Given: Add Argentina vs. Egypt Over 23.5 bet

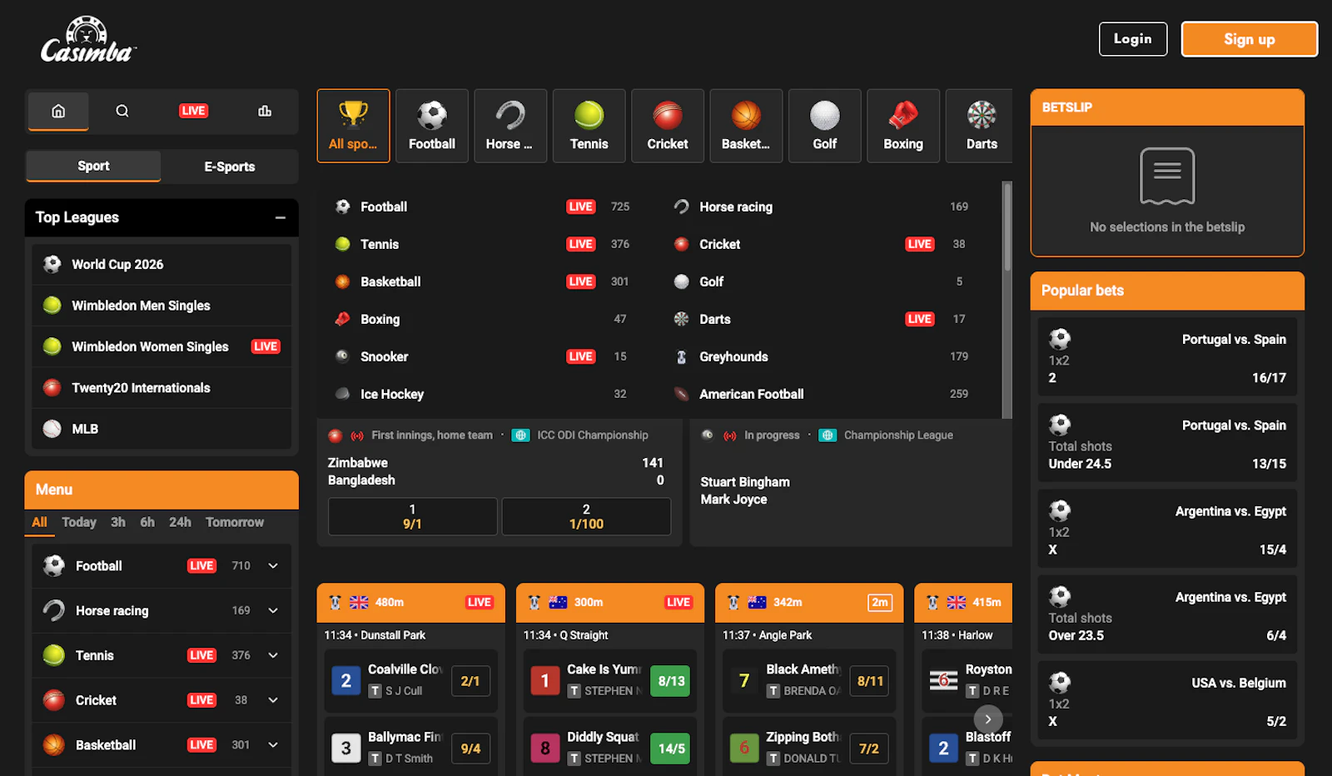Looking at the screenshot, I should 1167,615.
